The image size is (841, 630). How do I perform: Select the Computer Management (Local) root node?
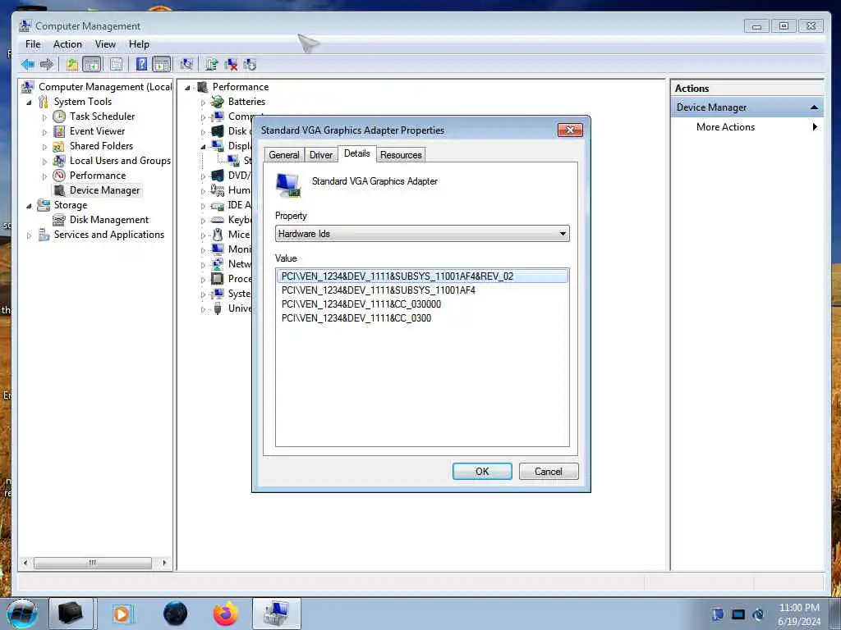[105, 87]
